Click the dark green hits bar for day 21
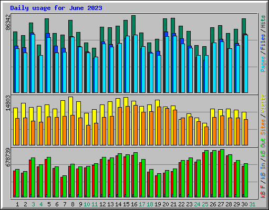This screenshot has height=210, width=269. point(173,25)
